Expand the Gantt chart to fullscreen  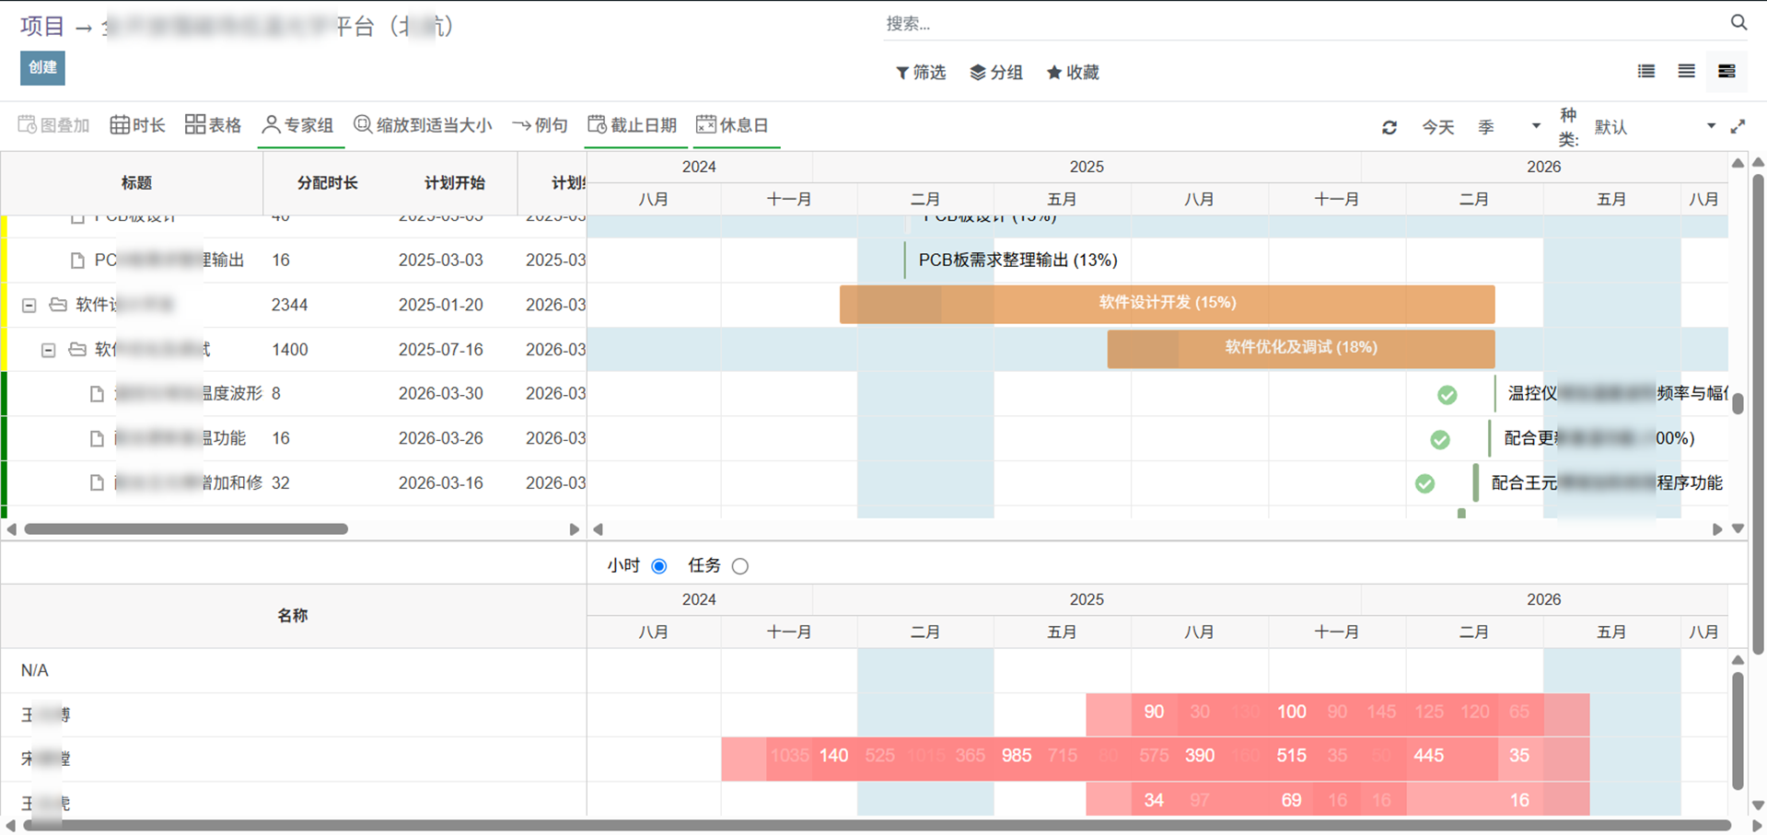click(x=1738, y=126)
